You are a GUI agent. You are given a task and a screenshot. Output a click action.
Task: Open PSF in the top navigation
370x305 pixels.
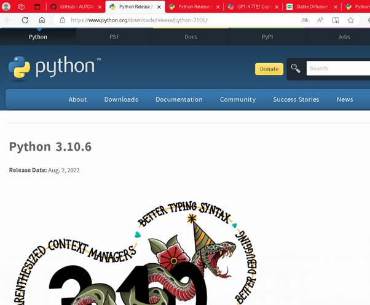(114, 37)
